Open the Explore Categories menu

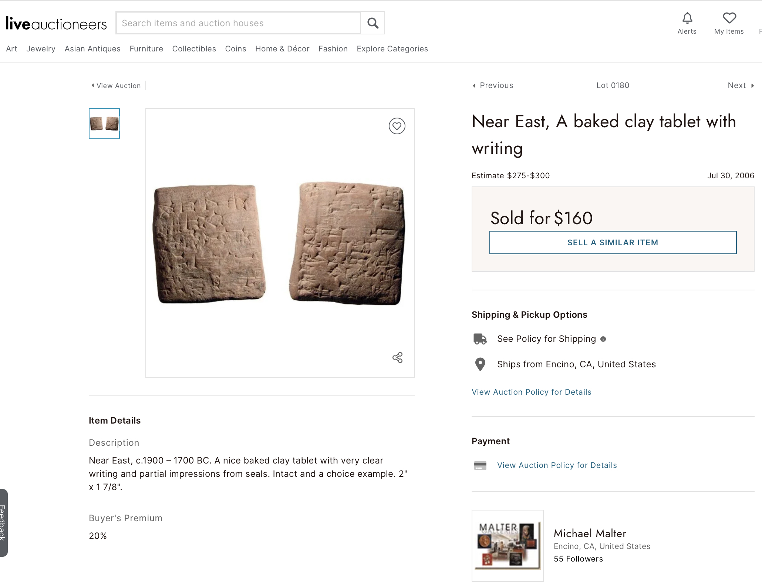coord(392,49)
